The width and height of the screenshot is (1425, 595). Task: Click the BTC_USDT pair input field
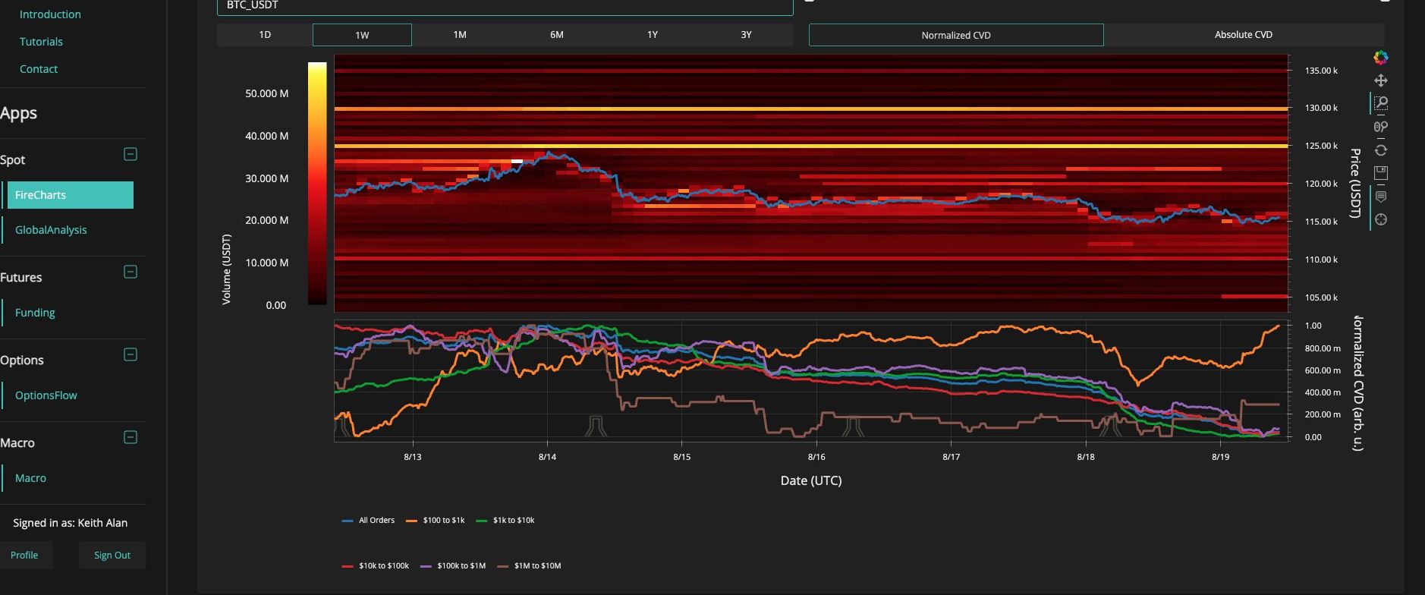pyautogui.click(x=505, y=6)
